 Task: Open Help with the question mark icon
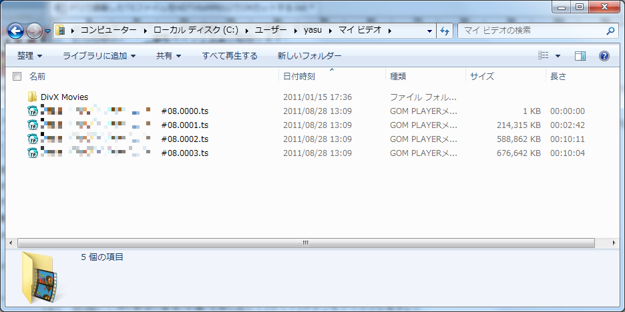click(x=604, y=56)
